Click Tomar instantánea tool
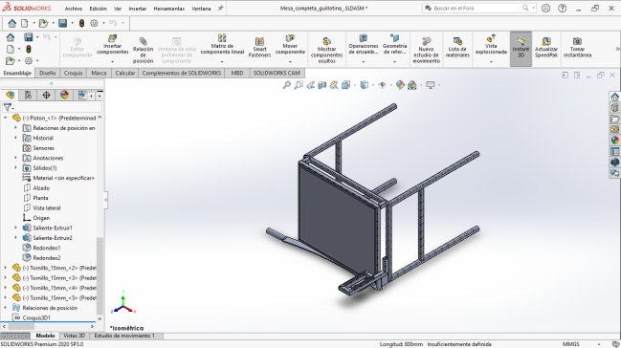 tap(577, 47)
